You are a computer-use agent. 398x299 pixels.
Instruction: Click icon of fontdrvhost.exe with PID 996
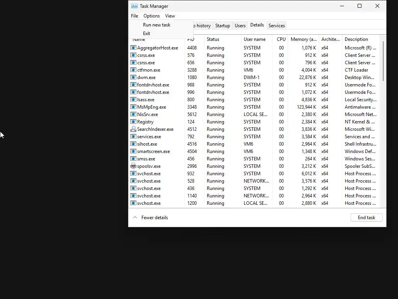click(x=133, y=92)
